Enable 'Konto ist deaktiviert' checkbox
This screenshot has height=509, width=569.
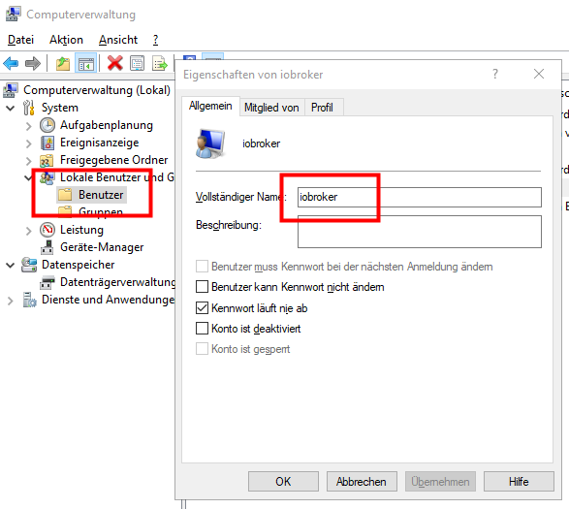click(x=203, y=329)
